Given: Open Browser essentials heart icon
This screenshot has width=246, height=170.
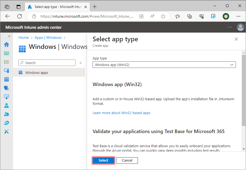Looking at the screenshot, I should click(x=201, y=16).
